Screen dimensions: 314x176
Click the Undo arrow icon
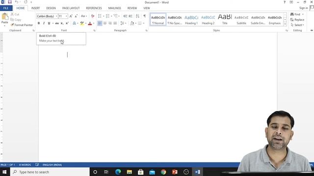(x=16, y=2)
